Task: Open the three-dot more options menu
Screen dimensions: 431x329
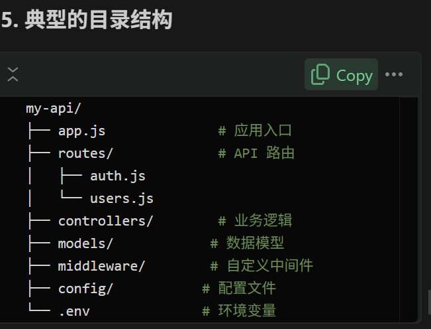Action: (394, 74)
